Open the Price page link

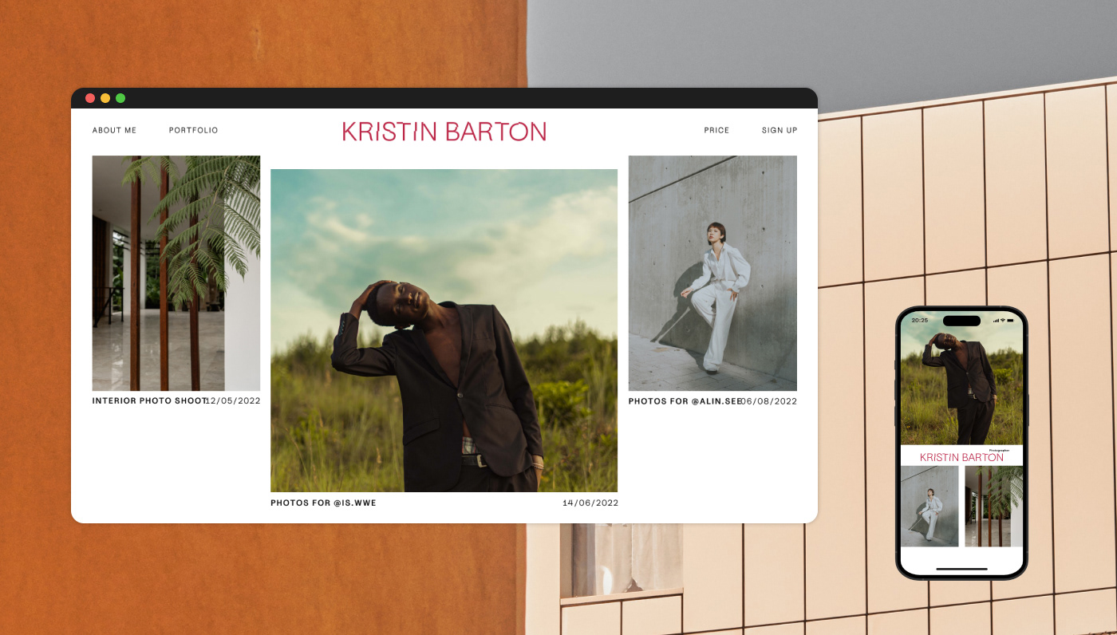716,130
